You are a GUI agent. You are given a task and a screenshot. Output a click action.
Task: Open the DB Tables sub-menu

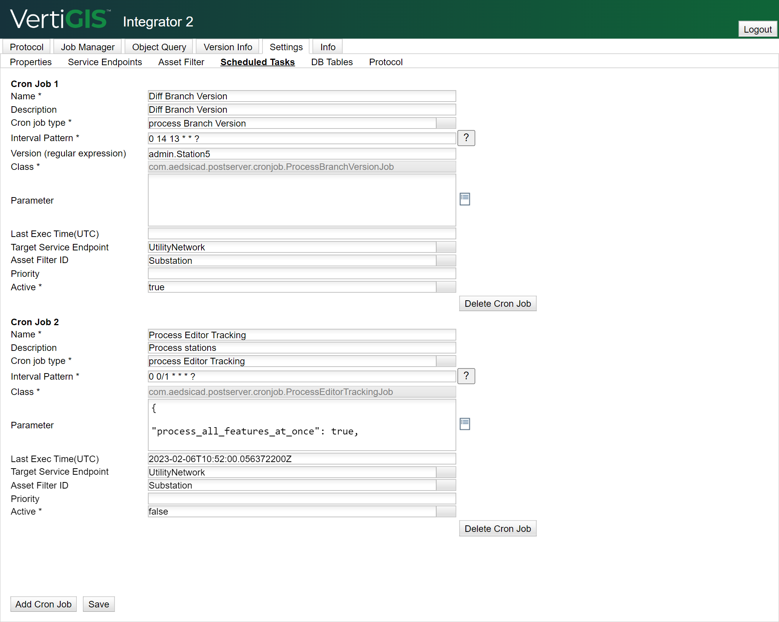click(332, 62)
